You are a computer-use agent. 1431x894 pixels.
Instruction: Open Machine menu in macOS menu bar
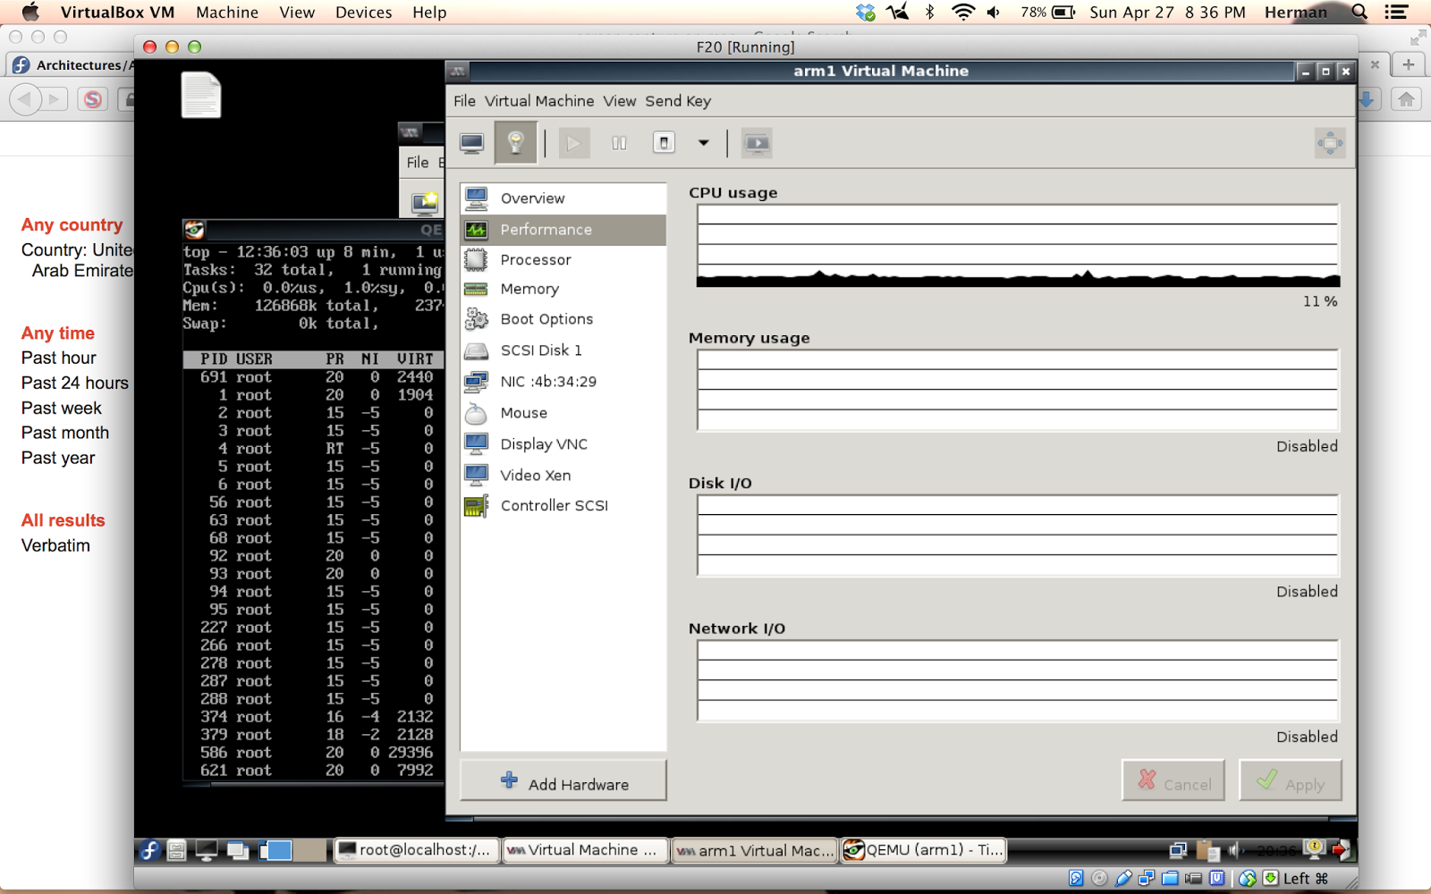pos(227,13)
